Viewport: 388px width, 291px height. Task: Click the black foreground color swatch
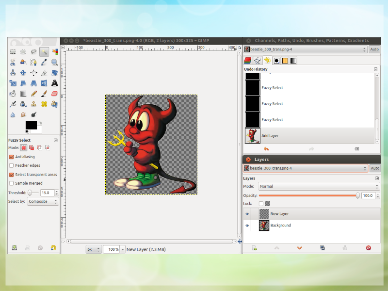[x=30, y=125]
